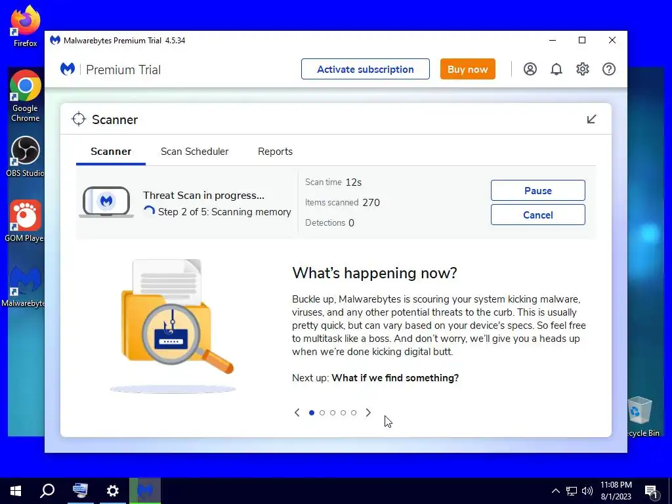Image resolution: width=672 pixels, height=504 pixels.
Task: Click 'Threat Scan in progress...' text
Action: (203, 196)
